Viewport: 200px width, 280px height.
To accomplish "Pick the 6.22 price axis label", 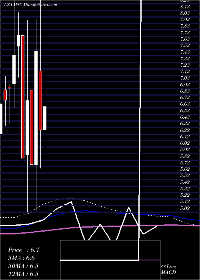I will (185, 130).
